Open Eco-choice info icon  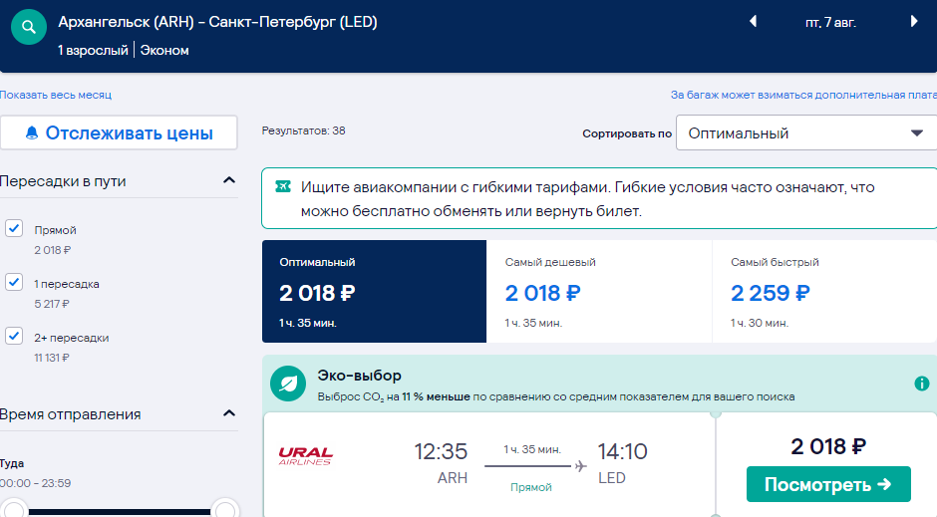[x=922, y=384]
